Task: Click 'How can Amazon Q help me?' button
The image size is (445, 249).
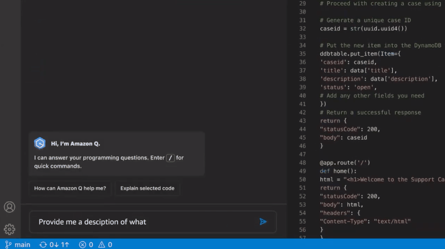Action: click(70, 188)
